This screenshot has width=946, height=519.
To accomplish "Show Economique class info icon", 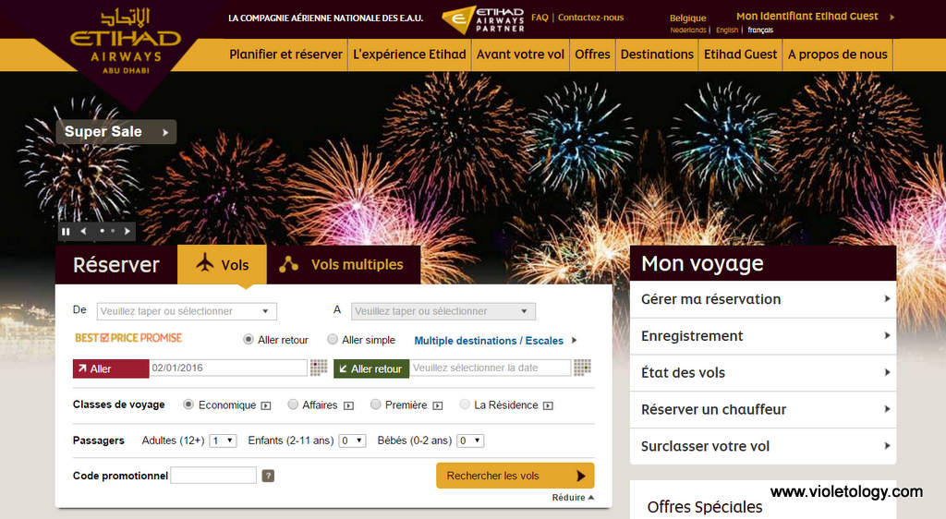I will (266, 405).
